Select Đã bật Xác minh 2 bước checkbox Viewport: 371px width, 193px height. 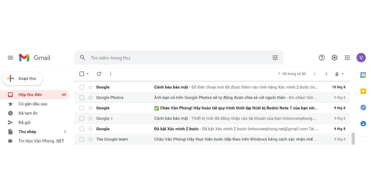(82, 129)
